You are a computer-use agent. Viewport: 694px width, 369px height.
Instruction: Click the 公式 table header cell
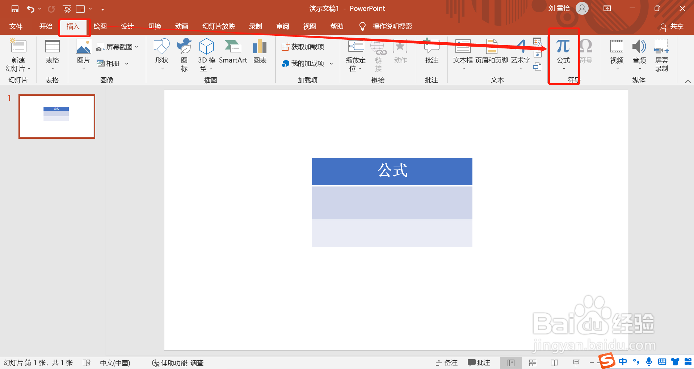point(392,171)
